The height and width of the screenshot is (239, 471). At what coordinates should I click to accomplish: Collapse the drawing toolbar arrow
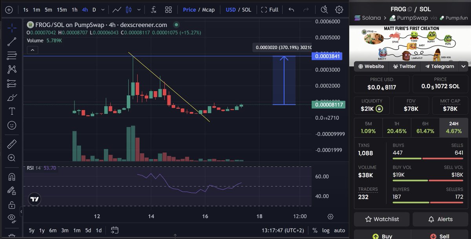click(21, 212)
